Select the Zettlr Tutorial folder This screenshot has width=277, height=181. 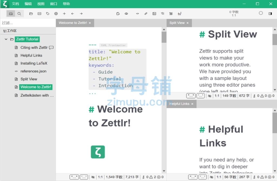[27, 39]
